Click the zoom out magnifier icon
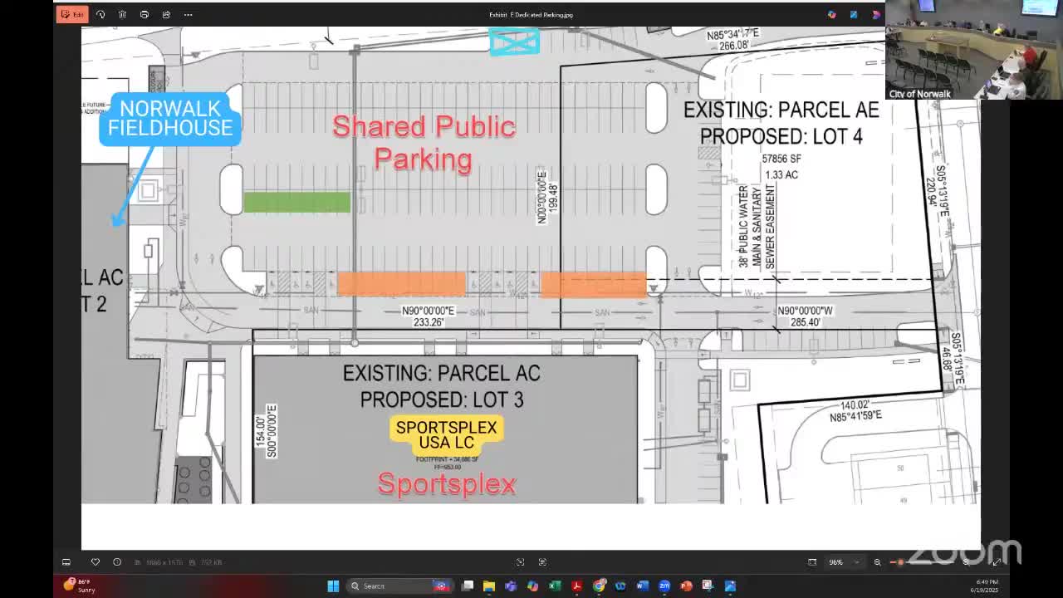1063x598 pixels. tap(877, 562)
